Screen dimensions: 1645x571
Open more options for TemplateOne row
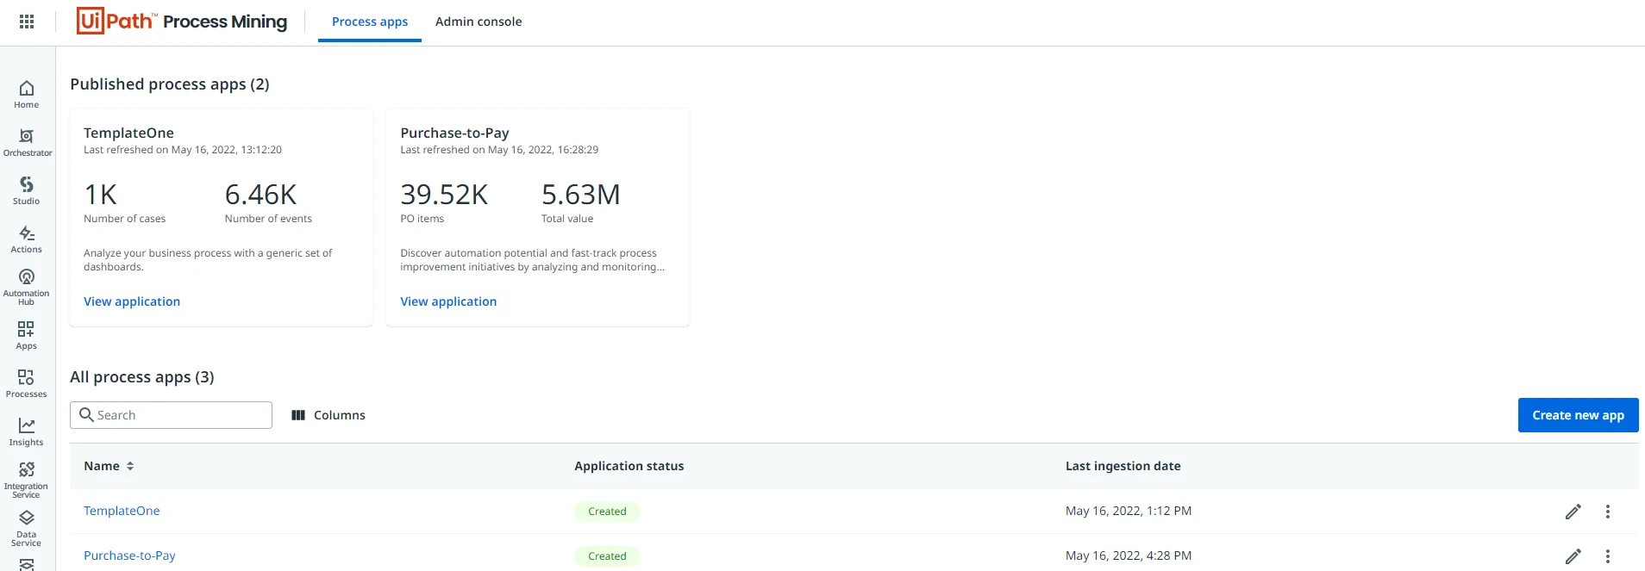1608,512
